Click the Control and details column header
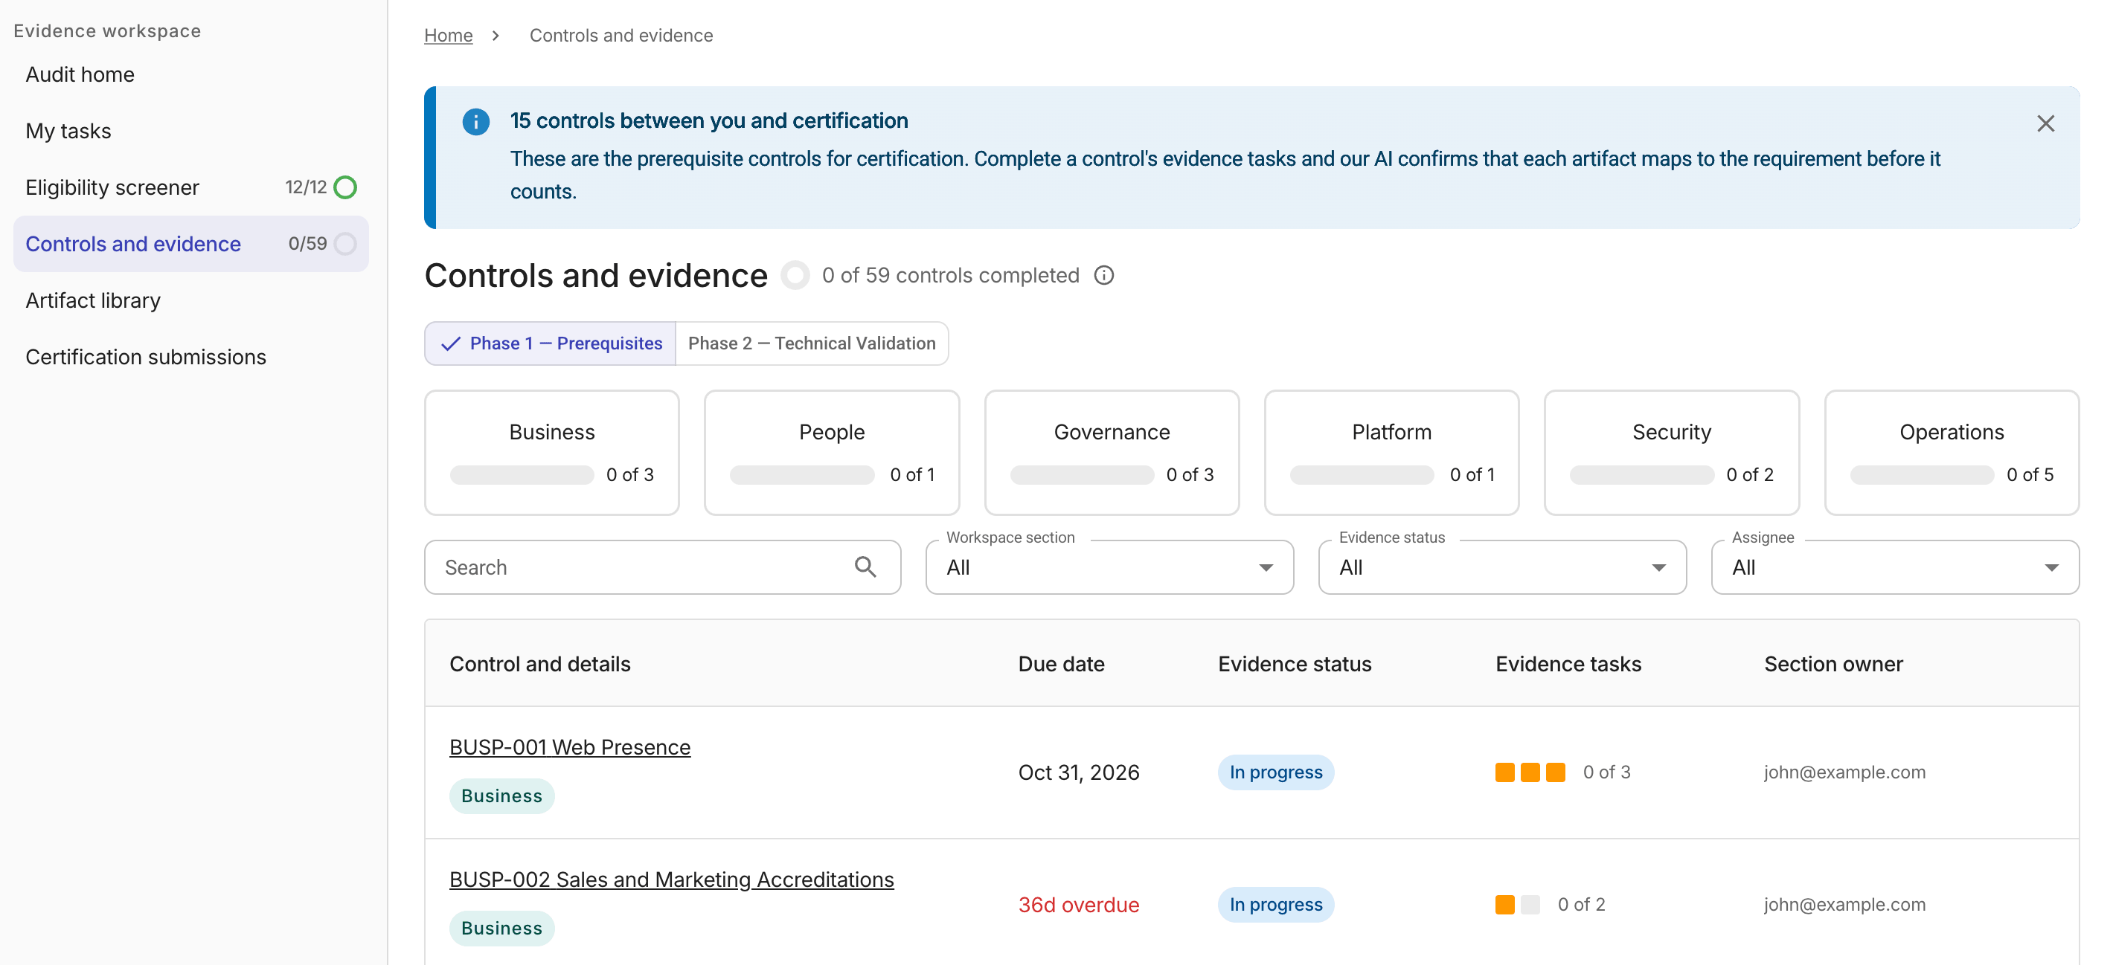The width and height of the screenshot is (2113, 965). tap(539, 663)
